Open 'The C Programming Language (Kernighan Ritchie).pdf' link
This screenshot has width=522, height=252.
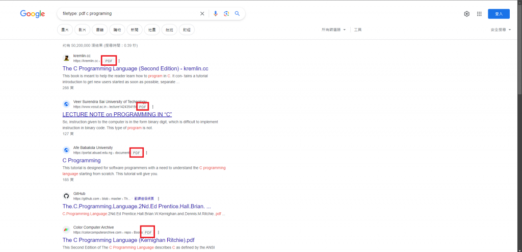pos(128,240)
